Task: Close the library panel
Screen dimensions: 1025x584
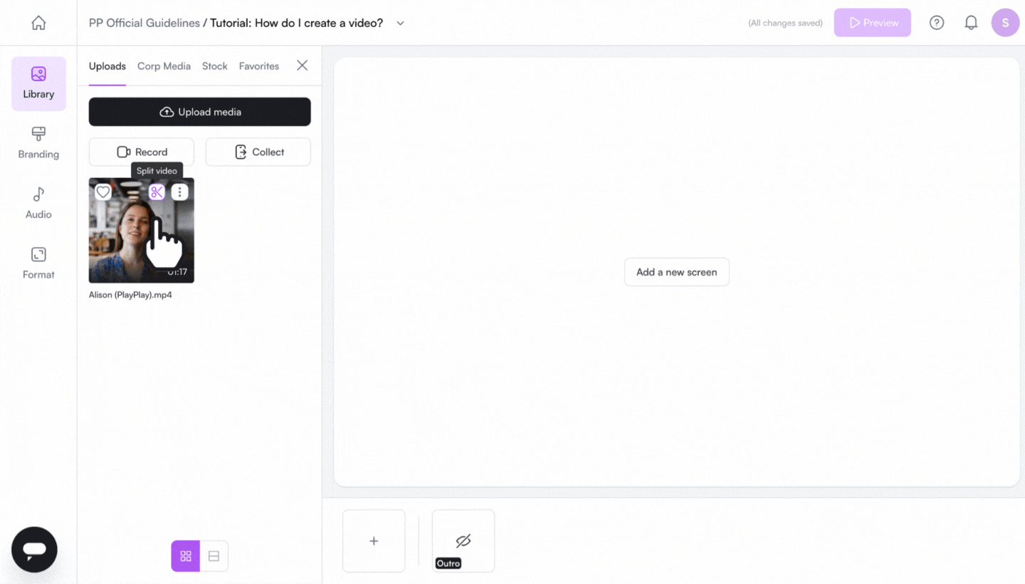Action: click(303, 66)
